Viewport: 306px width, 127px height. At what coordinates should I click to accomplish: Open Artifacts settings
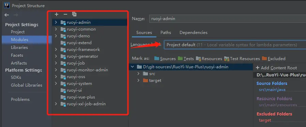tap(19, 63)
